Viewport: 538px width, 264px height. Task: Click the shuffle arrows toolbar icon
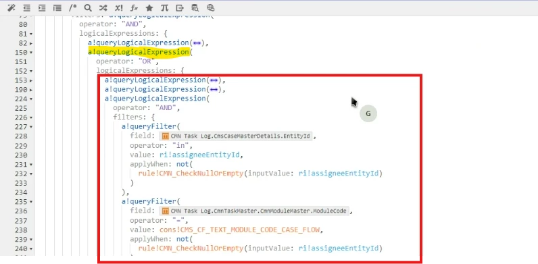point(103,8)
